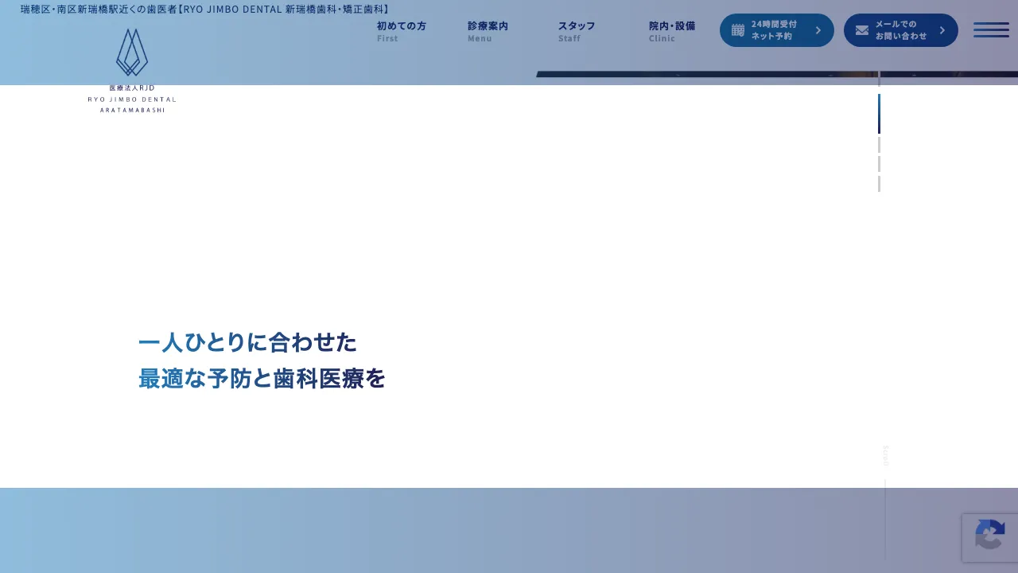This screenshot has height=573, width=1018.
Task: Select the active dark blue slide indicator bar
Action: pos(879,114)
